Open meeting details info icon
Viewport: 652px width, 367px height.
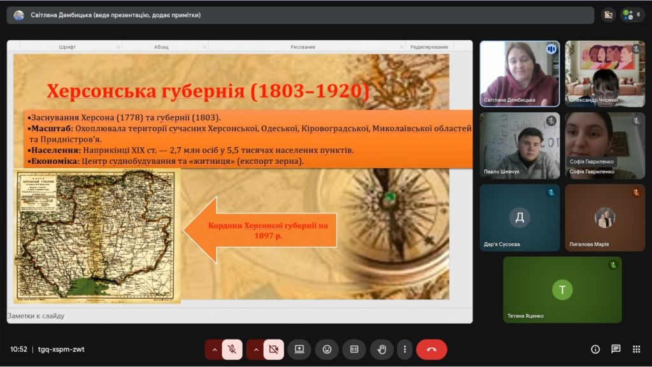[x=595, y=349]
